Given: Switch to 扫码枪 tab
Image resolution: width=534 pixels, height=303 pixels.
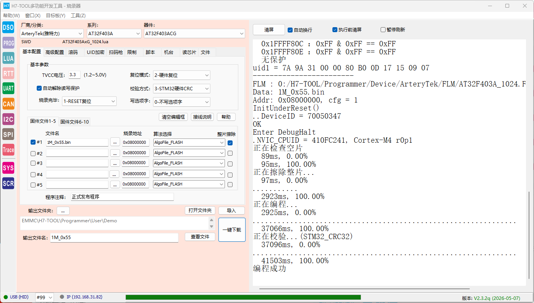Looking at the screenshot, I should (x=116, y=52).
